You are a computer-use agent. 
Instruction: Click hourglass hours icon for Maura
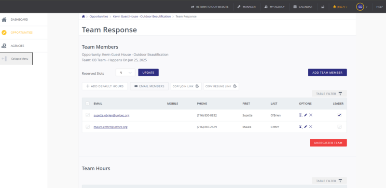click(x=300, y=126)
